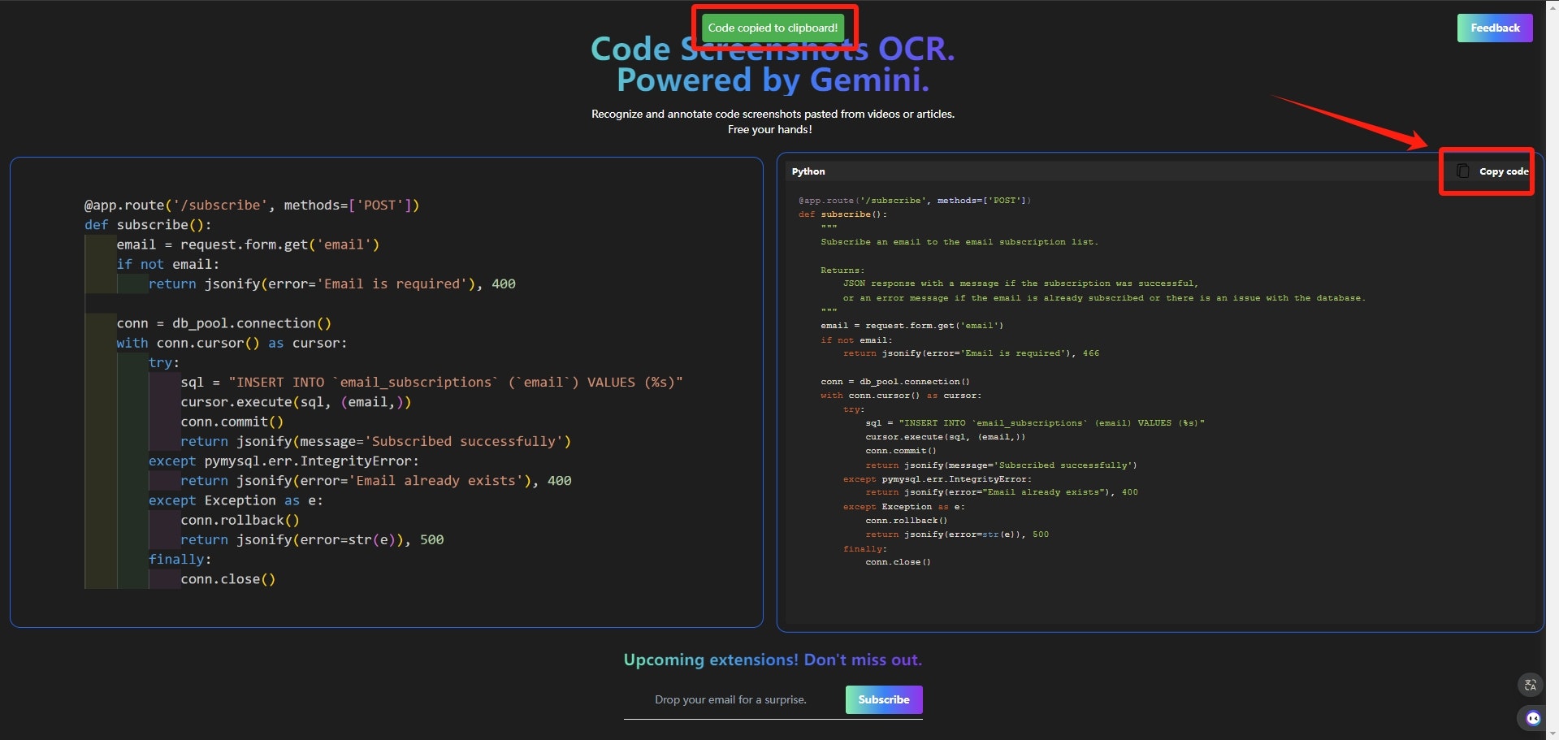Focus the 'Drop your email for a surprise' field
The height and width of the screenshot is (740, 1559).
731,699
